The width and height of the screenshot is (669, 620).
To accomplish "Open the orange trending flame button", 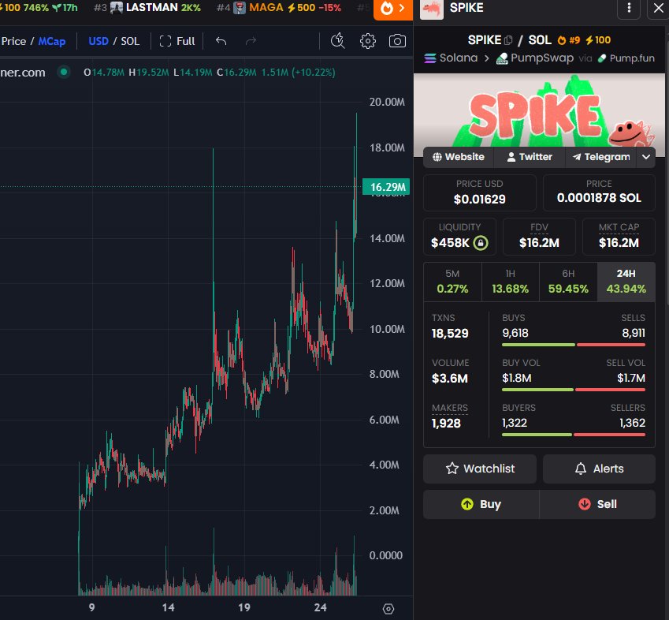I will click(x=393, y=9).
